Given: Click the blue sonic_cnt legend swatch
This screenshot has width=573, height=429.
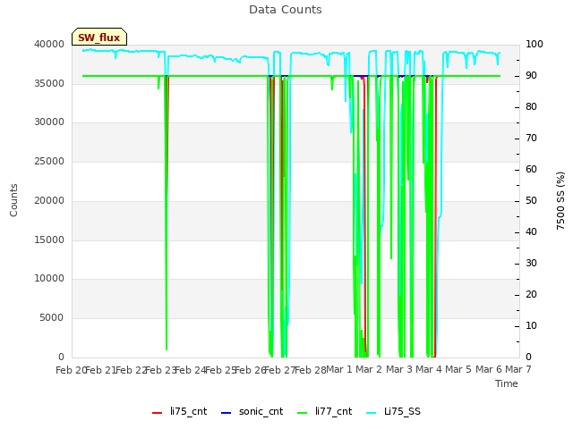Looking at the screenshot, I should [227, 413].
